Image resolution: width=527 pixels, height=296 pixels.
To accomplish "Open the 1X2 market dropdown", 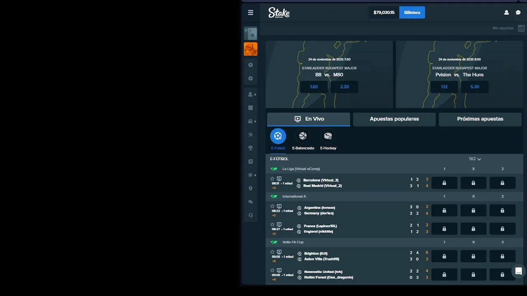I will [x=475, y=159].
